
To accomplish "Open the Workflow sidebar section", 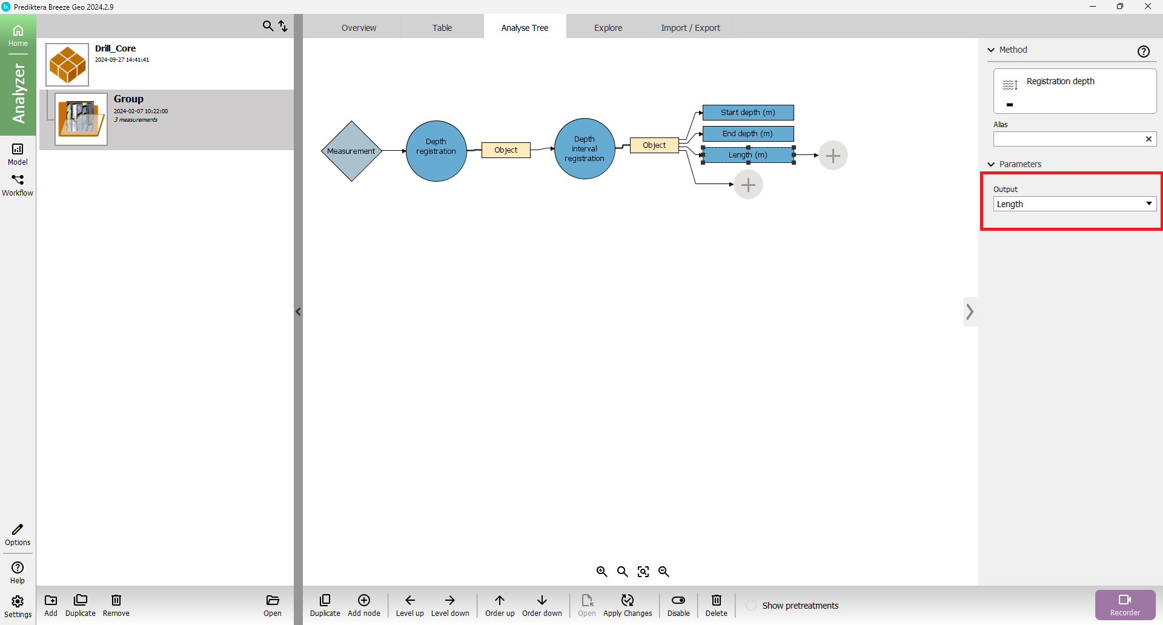I will [x=18, y=185].
